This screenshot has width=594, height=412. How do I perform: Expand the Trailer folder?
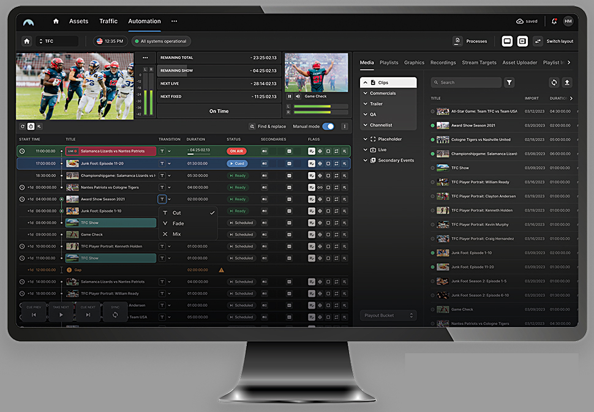366,103
